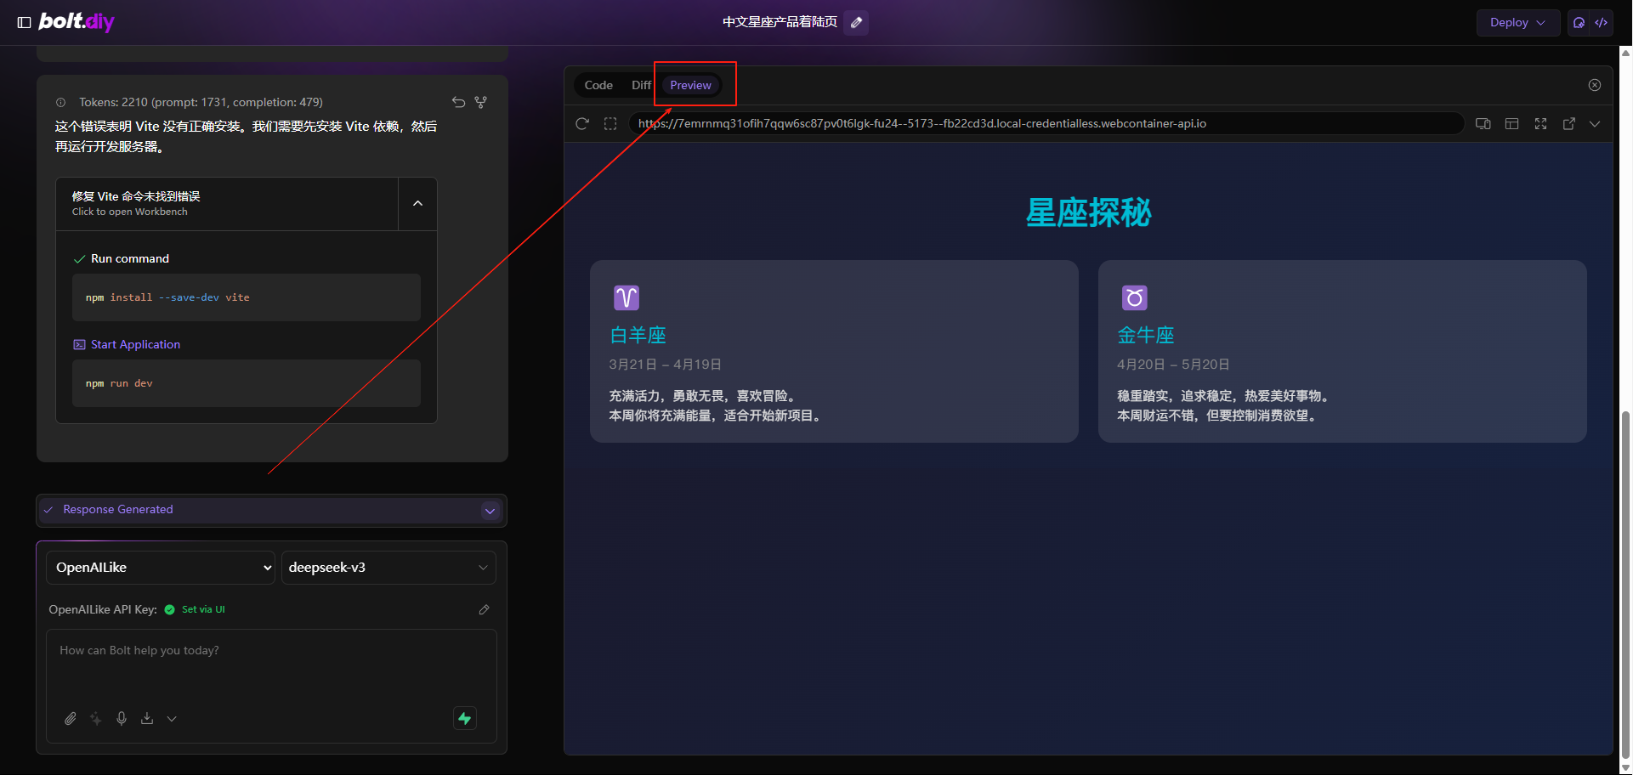Open the Deploy dropdown
Screen dimensions: 1633x775
click(x=1517, y=23)
